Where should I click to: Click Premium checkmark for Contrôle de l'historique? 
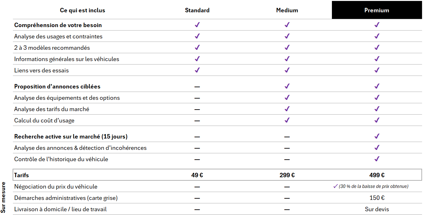[377, 159]
